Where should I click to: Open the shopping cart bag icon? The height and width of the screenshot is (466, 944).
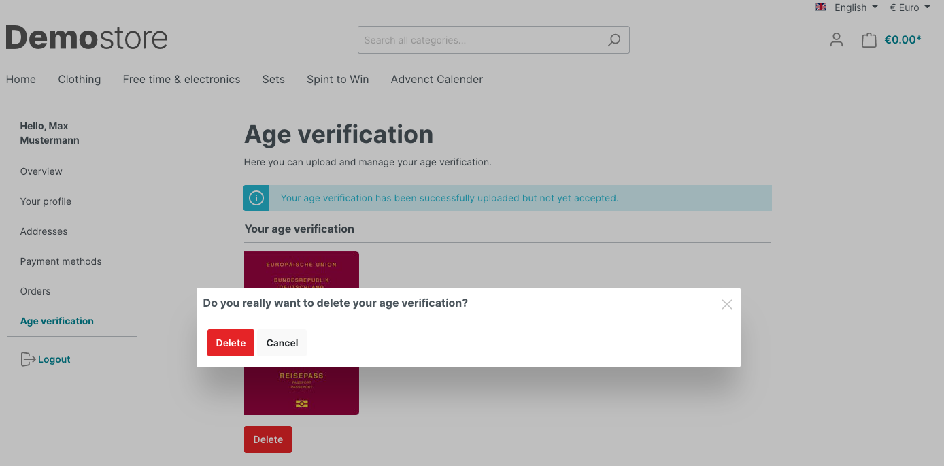click(869, 40)
